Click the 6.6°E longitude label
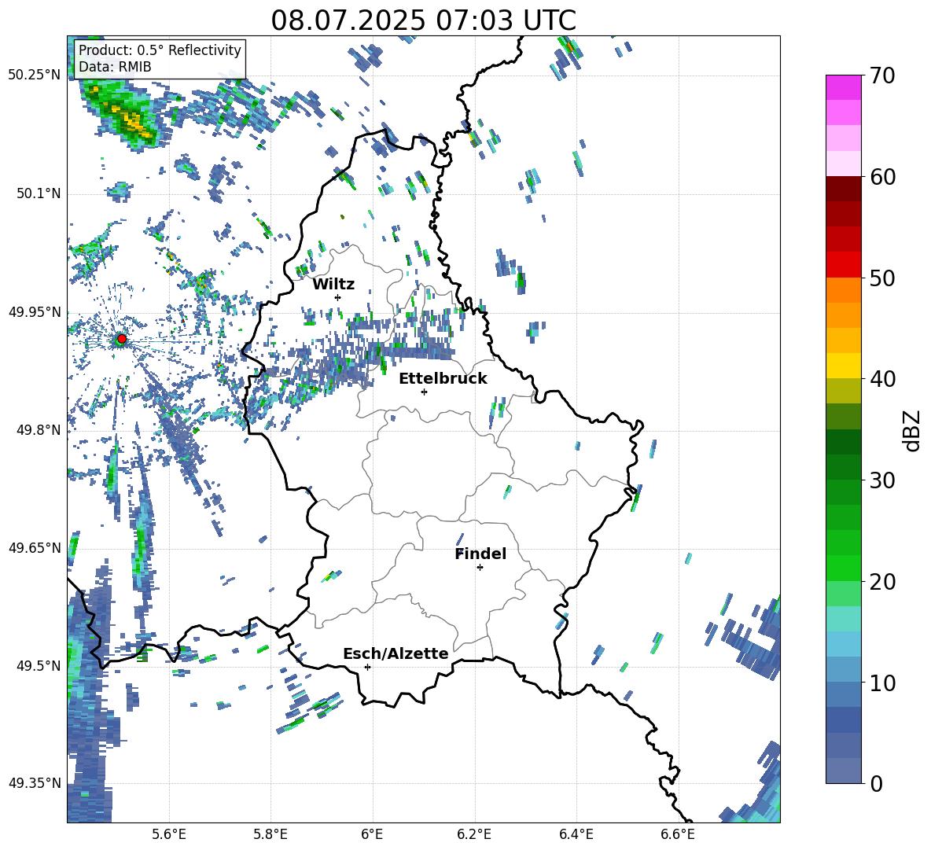 point(678,835)
